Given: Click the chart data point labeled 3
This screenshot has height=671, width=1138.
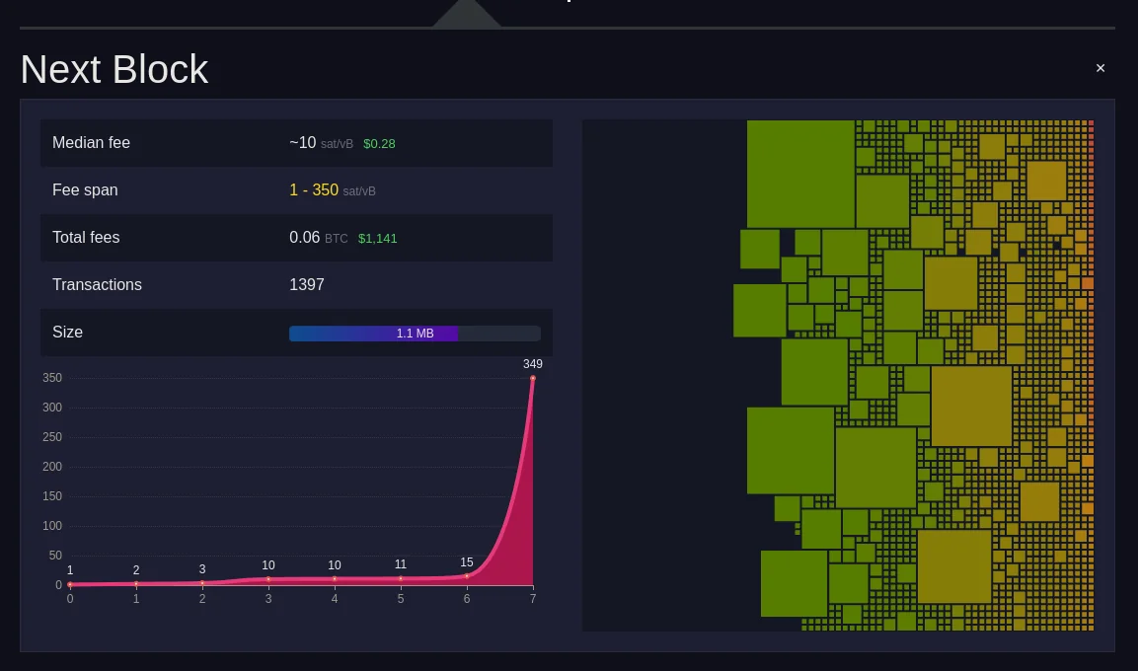Looking at the screenshot, I should point(202,583).
